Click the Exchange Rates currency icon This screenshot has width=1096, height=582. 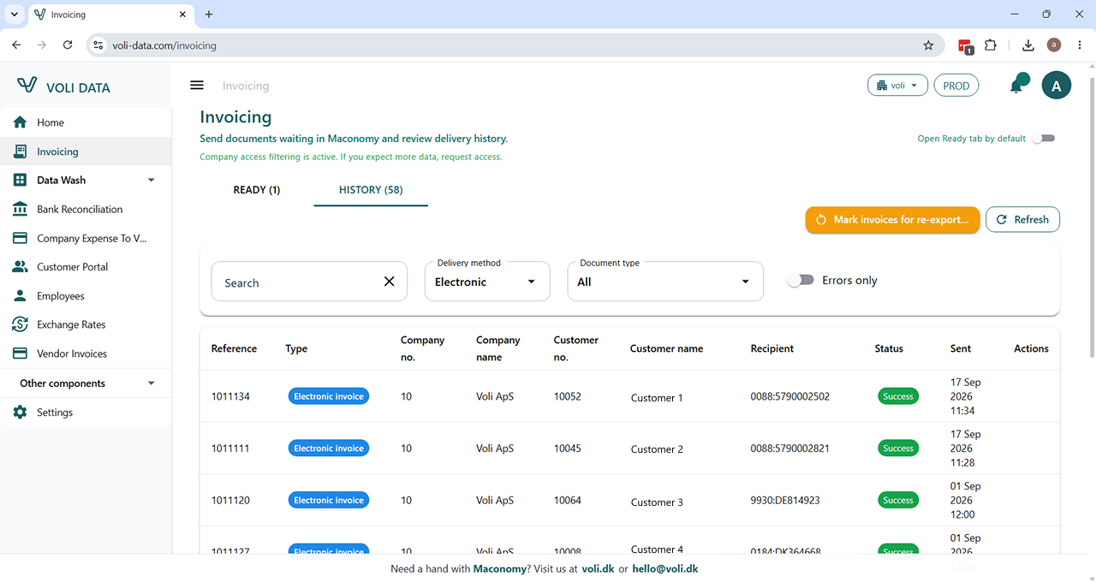(21, 324)
